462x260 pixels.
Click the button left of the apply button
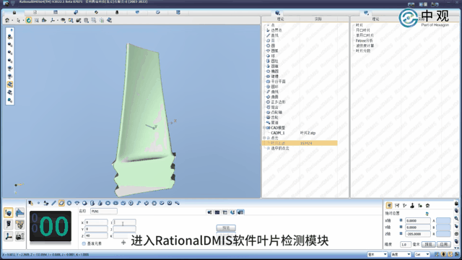428,244
